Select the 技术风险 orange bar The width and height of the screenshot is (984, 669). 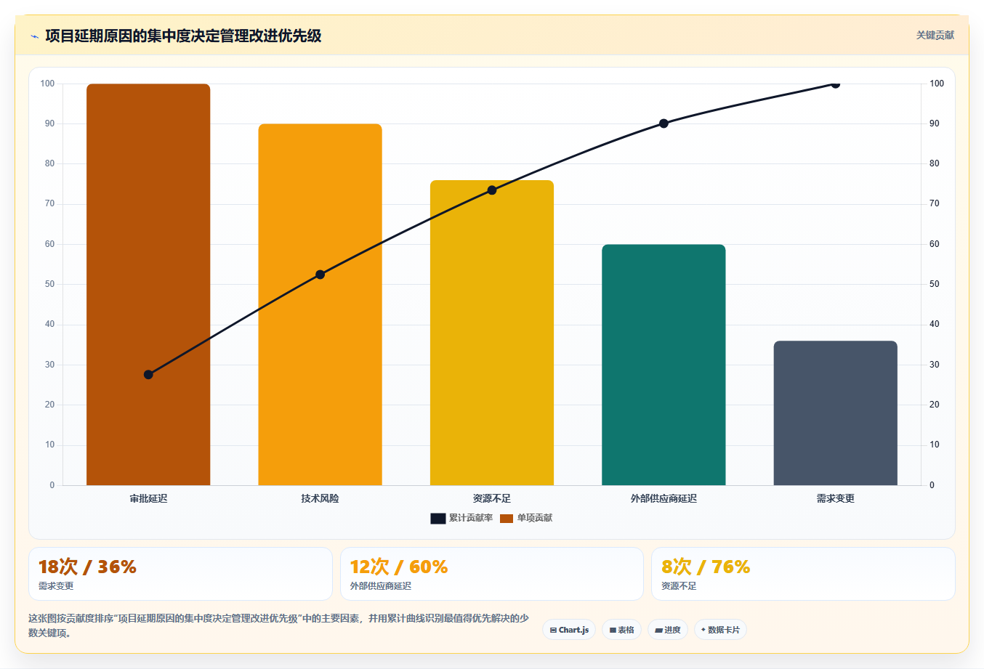pos(320,304)
